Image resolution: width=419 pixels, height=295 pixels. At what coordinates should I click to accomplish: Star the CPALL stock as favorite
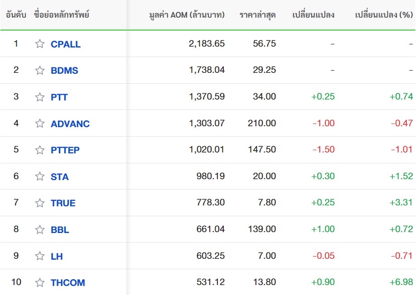click(x=40, y=44)
